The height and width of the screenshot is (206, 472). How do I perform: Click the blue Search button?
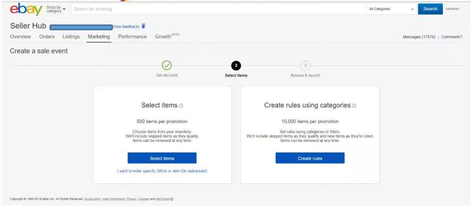[x=430, y=9]
